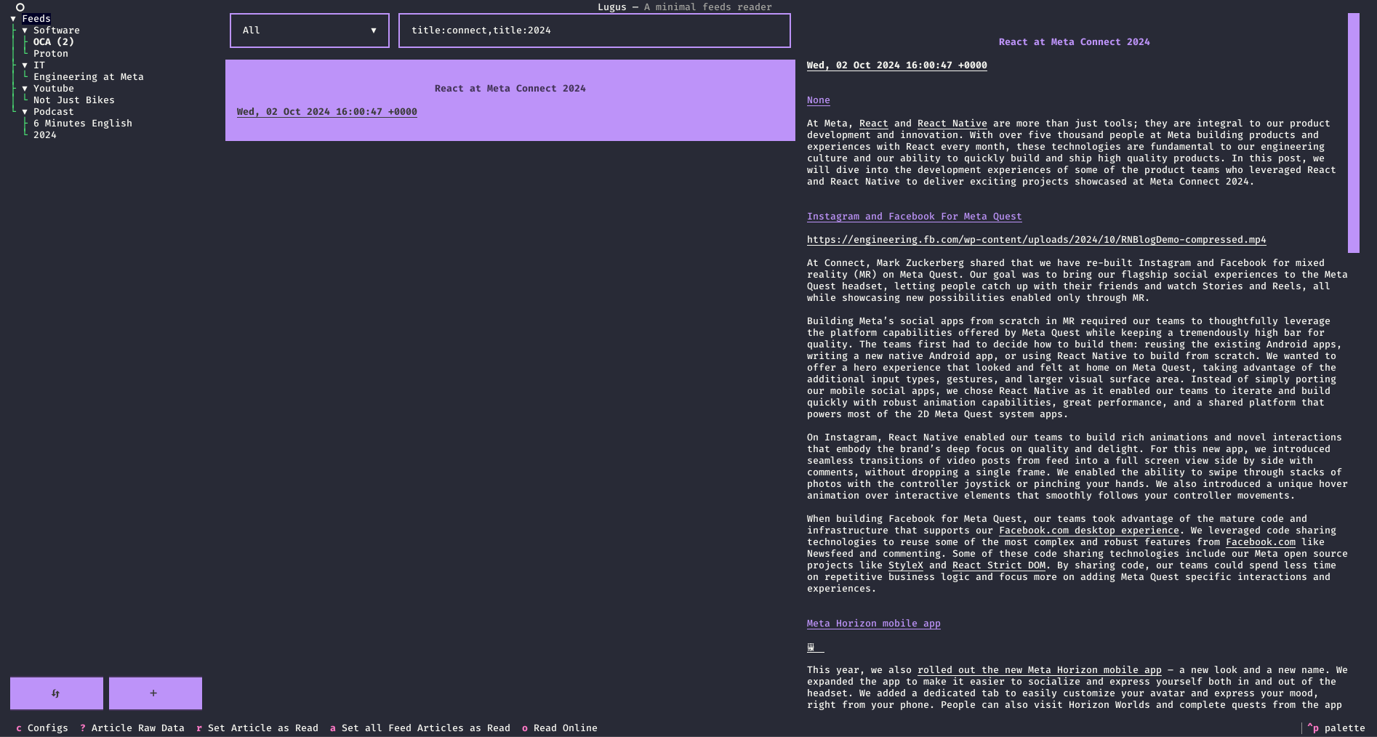The image size is (1377, 737).
Task: Open Configs from footer
Action: pyautogui.click(x=42, y=728)
